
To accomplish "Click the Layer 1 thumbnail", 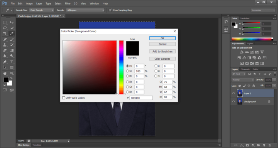I will pos(240,93).
